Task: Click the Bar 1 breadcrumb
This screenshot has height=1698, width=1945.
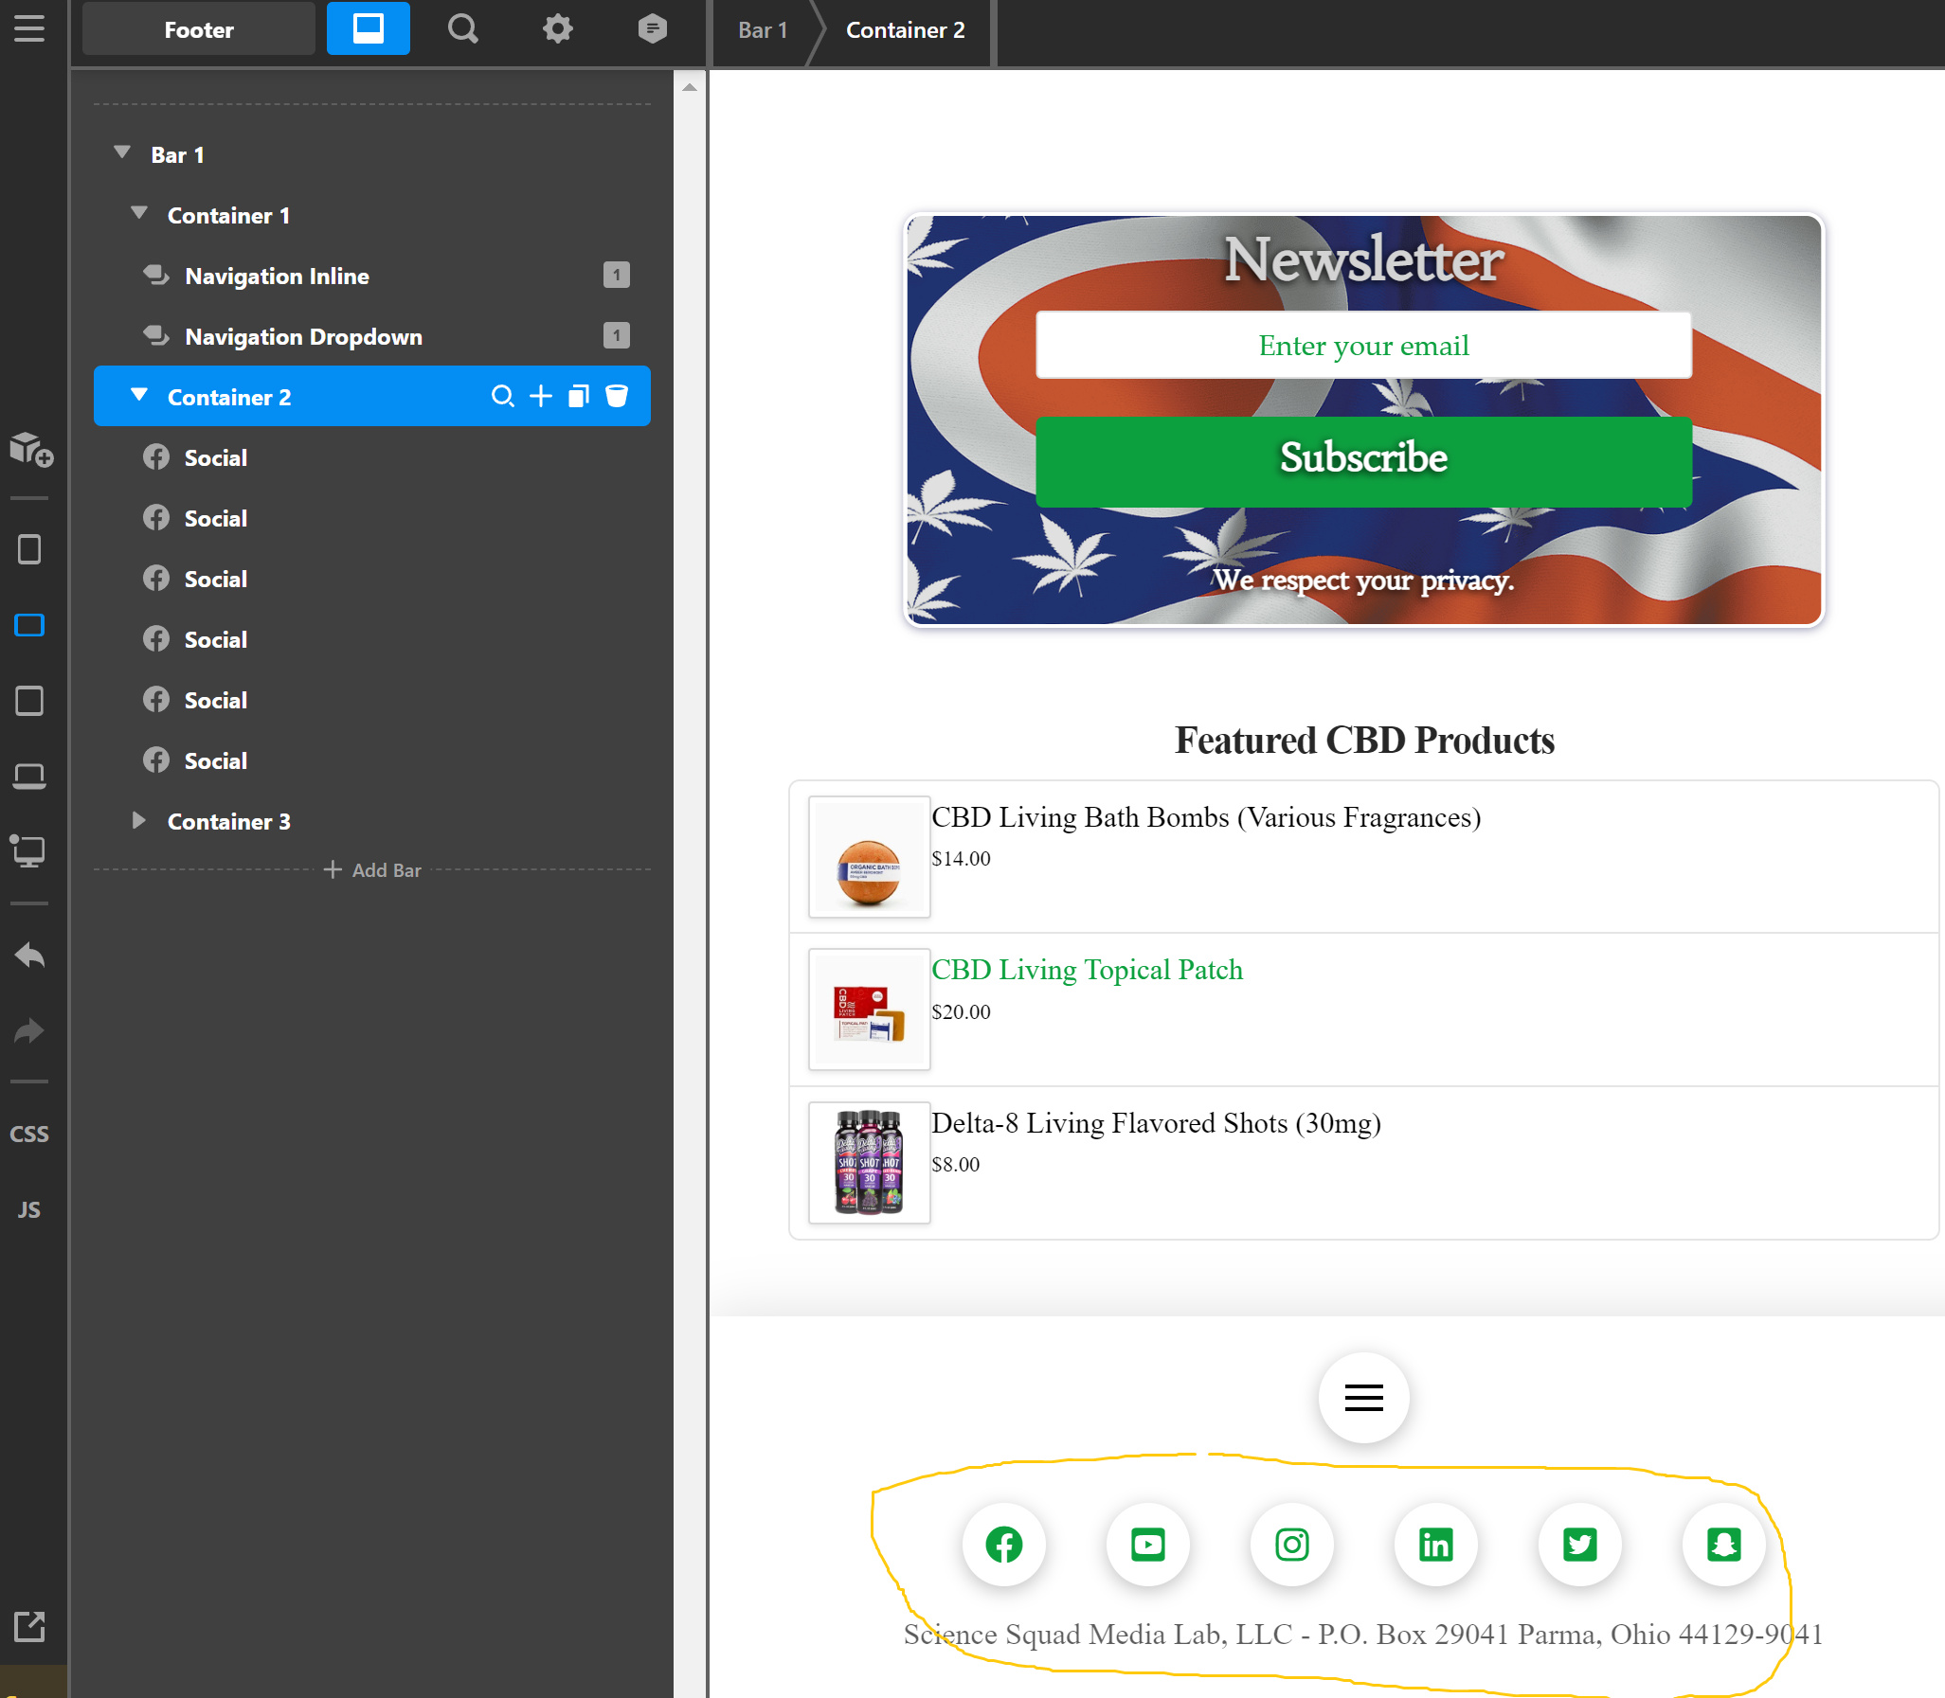Action: [762, 30]
